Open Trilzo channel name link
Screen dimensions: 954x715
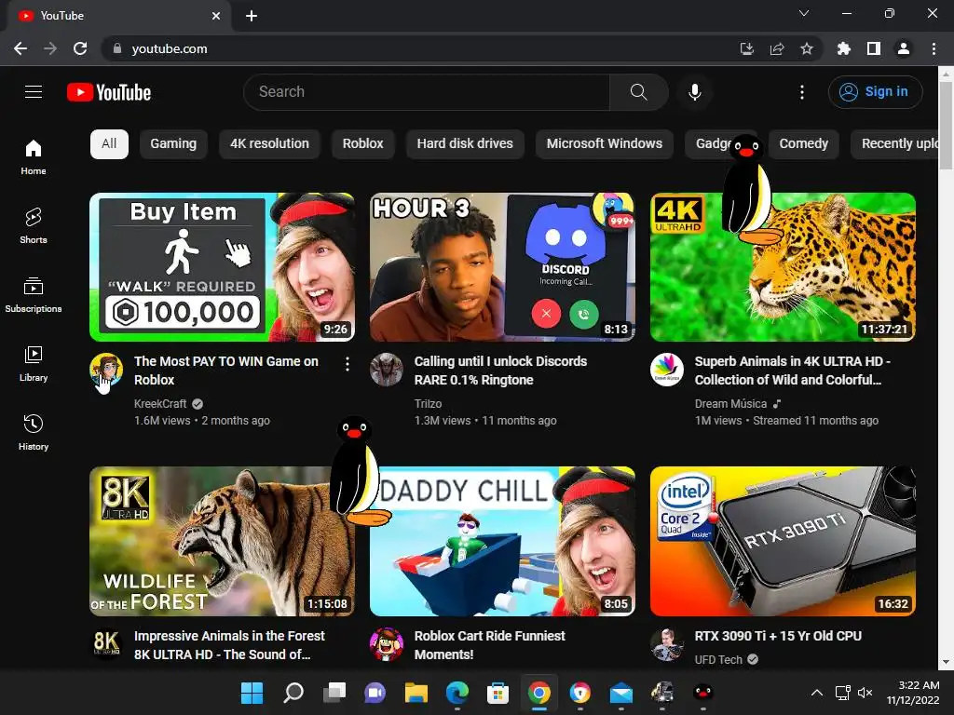click(x=428, y=404)
